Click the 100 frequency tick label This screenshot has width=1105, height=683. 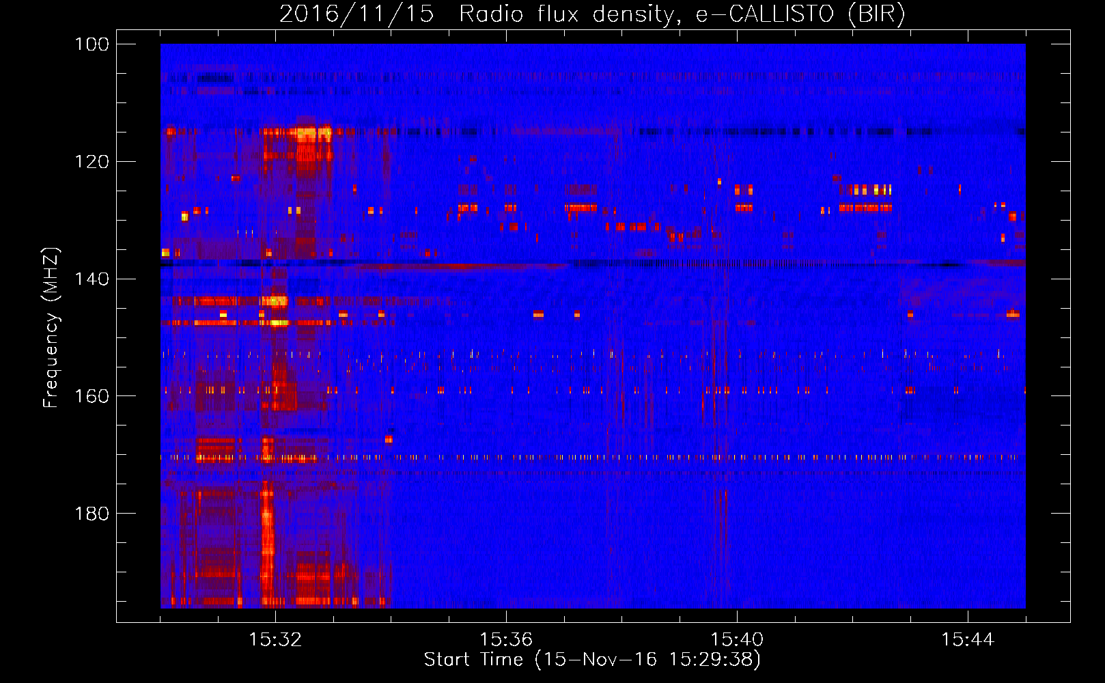click(92, 44)
